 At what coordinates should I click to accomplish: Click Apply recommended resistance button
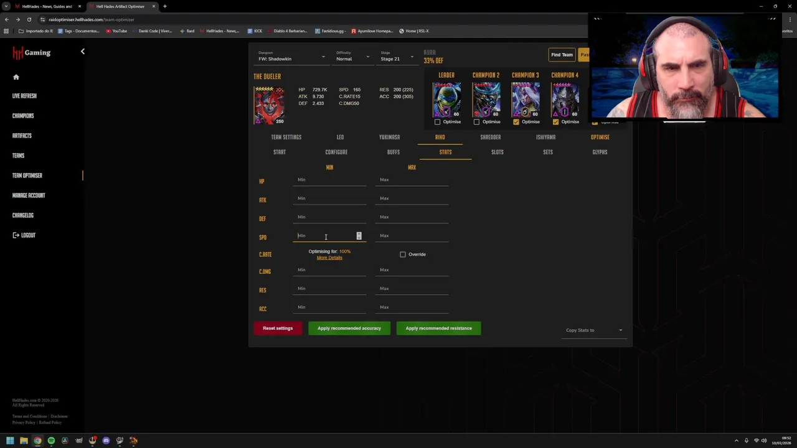pos(439,329)
